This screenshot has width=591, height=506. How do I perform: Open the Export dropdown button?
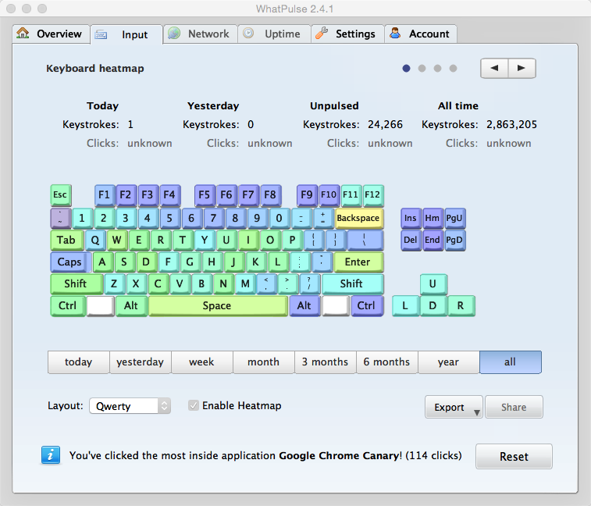click(454, 407)
